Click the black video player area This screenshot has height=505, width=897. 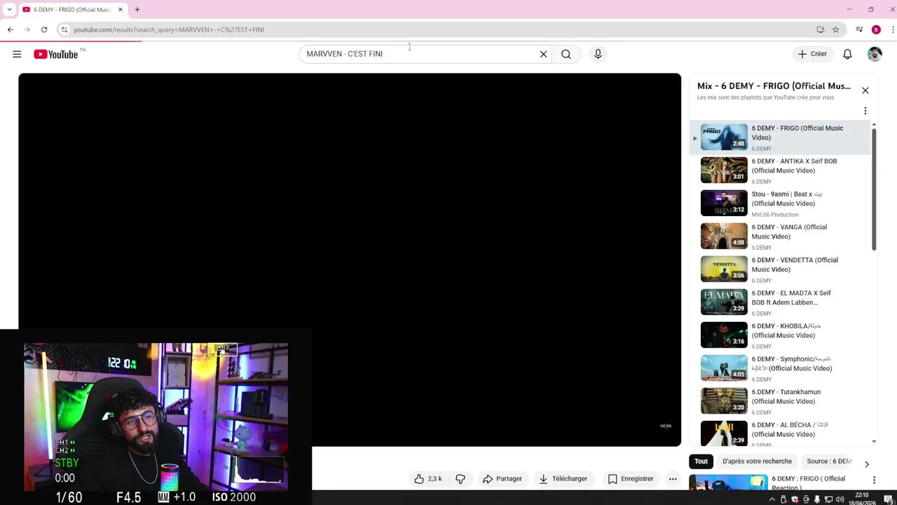point(350,260)
